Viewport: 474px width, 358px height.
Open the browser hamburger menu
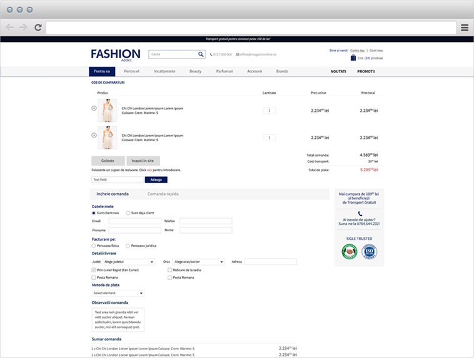point(465,27)
